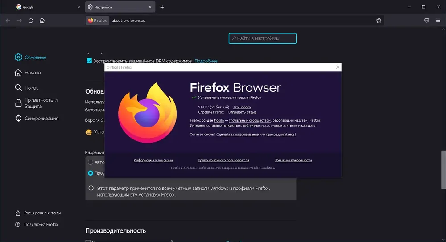Close the О Mozilla Firefox dialog
This screenshot has height=242, width=446.
(x=337, y=67)
